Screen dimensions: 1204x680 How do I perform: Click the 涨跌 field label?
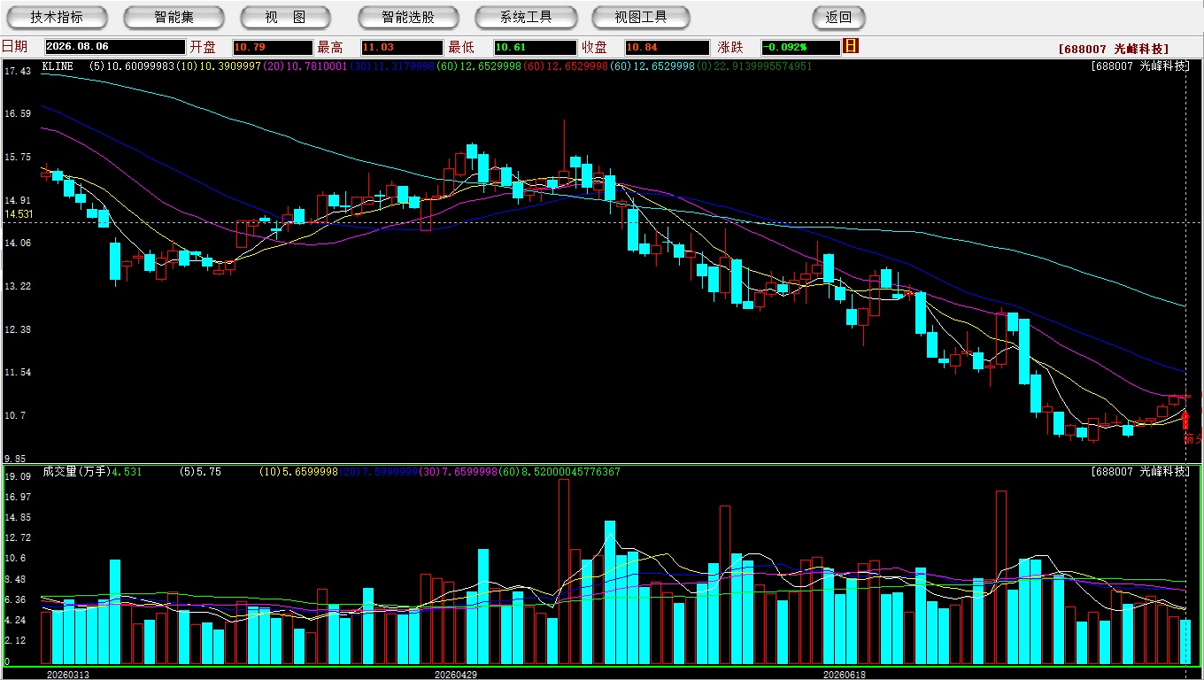[730, 47]
